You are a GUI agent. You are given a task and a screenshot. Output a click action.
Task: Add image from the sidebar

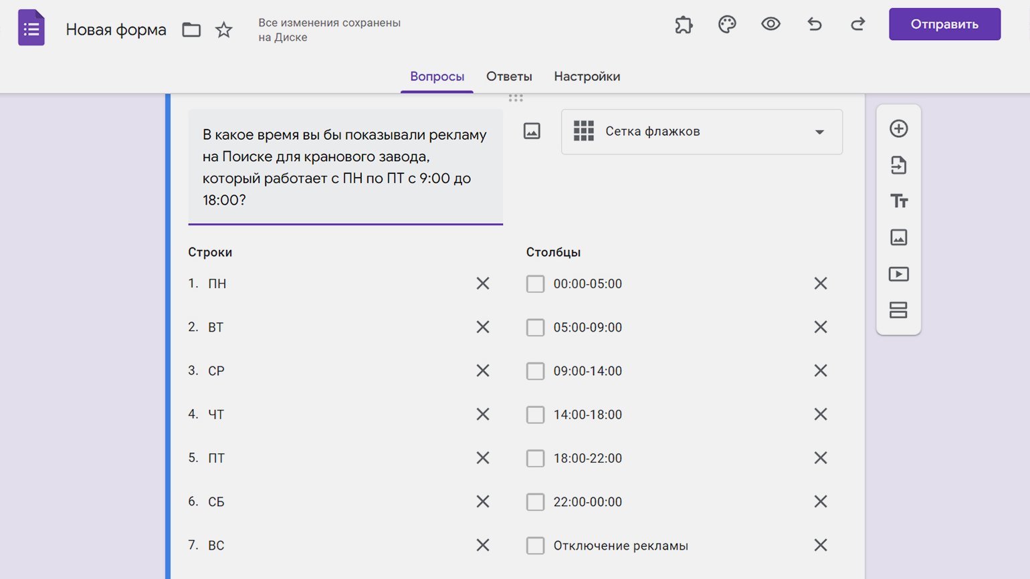pos(899,237)
